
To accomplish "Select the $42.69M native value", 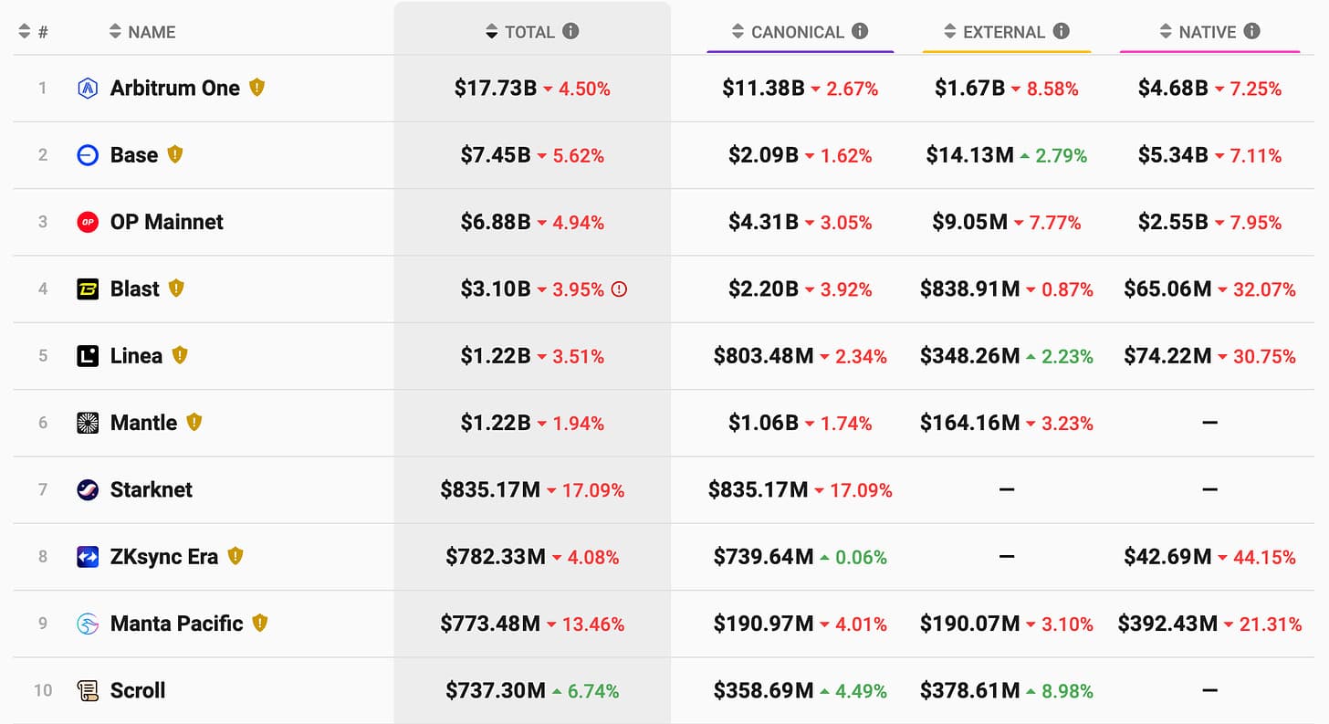I will coord(1167,557).
